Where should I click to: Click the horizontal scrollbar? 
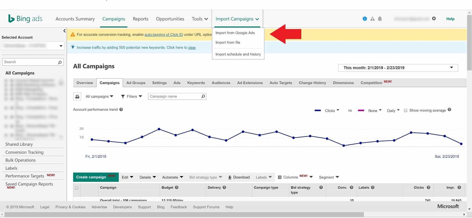point(184,214)
